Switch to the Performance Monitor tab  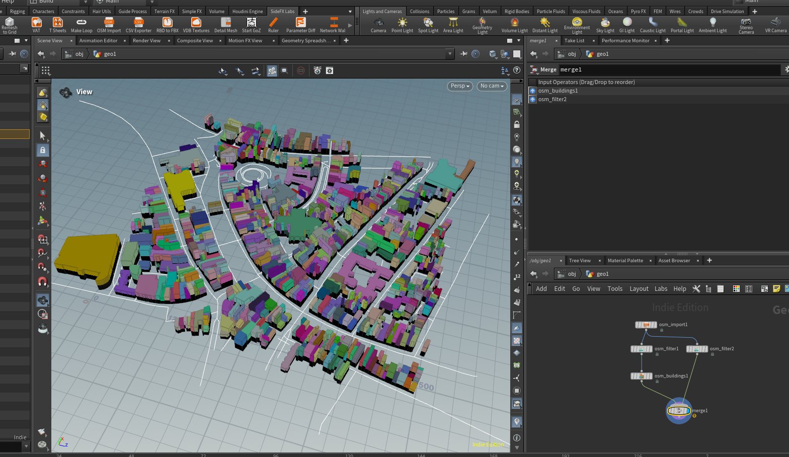pyautogui.click(x=625, y=41)
